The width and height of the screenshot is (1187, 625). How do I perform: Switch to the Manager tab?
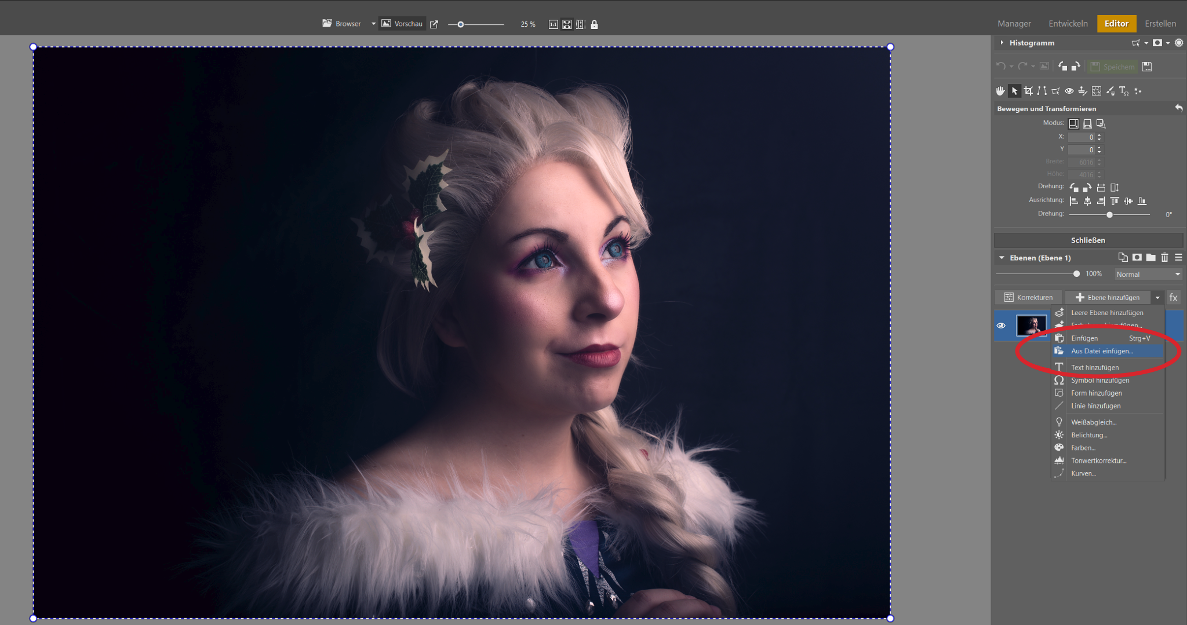pos(1014,24)
